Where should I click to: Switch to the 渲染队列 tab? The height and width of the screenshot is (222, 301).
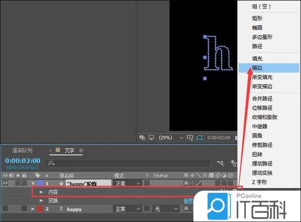point(22,151)
